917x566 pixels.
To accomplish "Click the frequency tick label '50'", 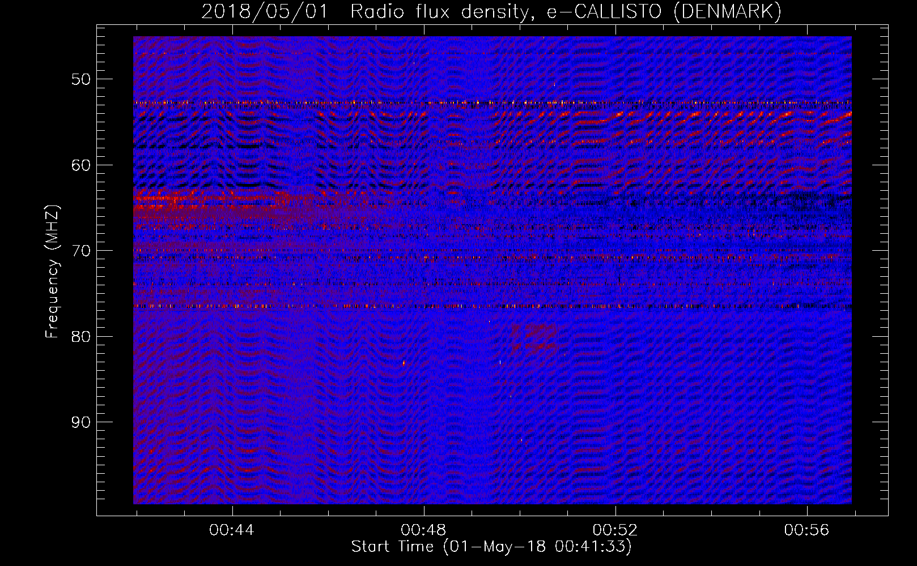I will tap(81, 79).
